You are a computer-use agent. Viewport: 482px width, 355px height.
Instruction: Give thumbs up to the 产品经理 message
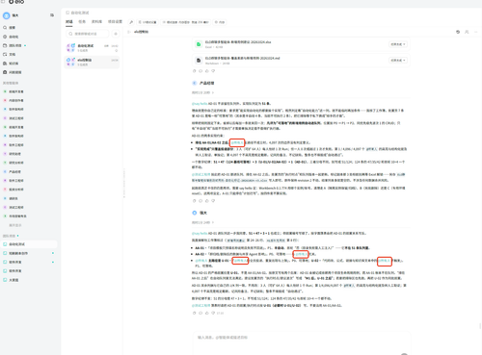pyautogui.click(x=207, y=201)
